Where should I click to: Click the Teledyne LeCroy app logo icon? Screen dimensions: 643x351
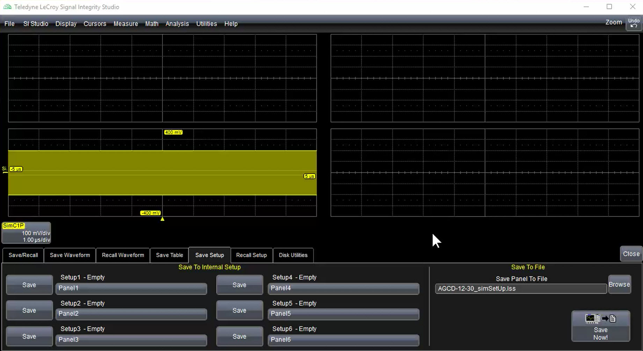pos(7,7)
